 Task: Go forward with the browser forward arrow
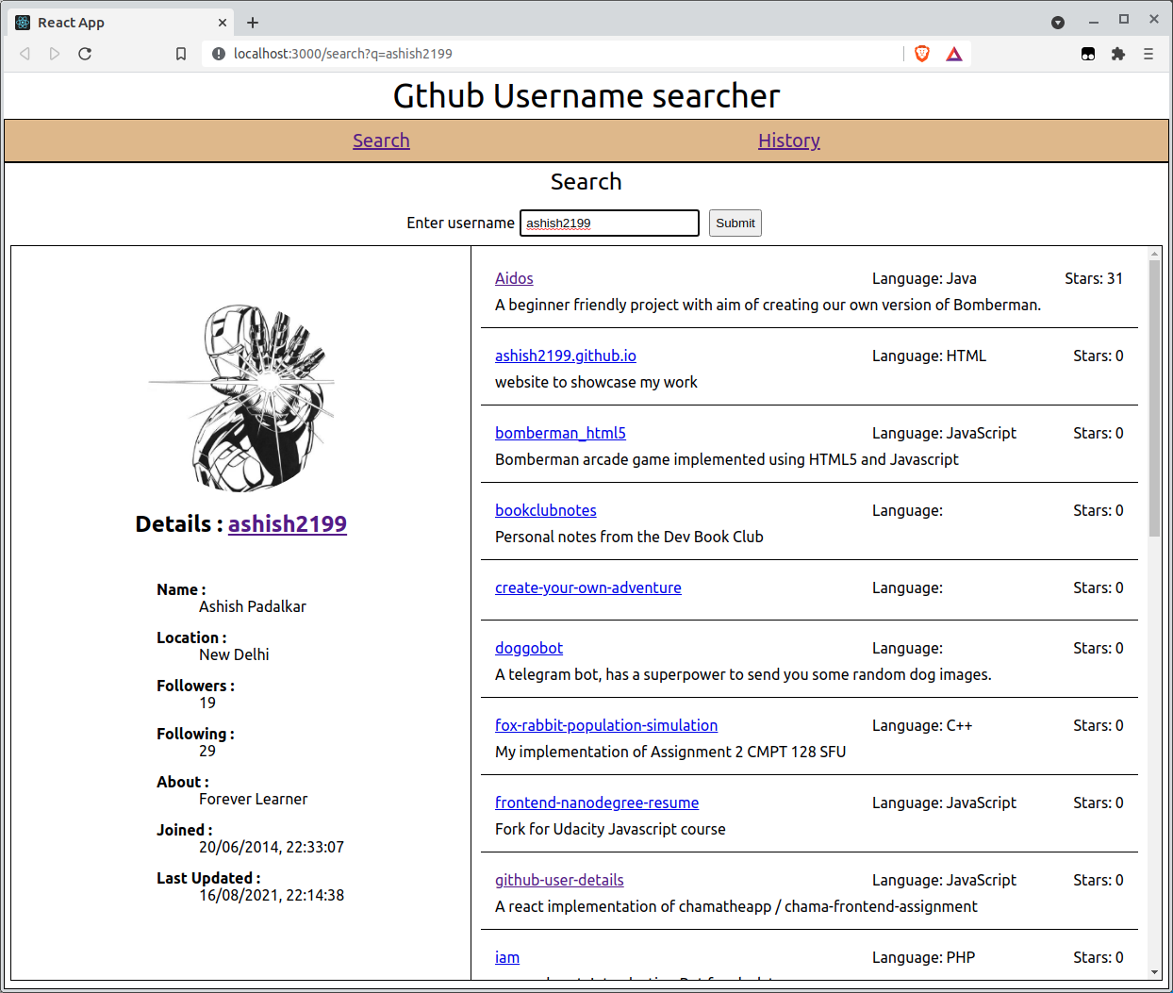(x=55, y=54)
